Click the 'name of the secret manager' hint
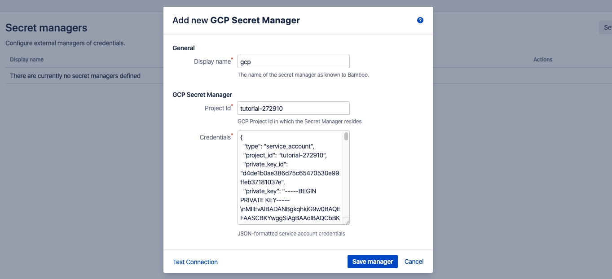The height and width of the screenshot is (279, 612). [303, 75]
